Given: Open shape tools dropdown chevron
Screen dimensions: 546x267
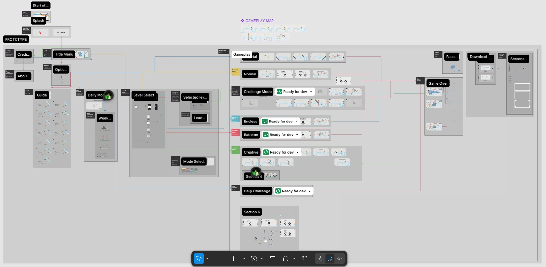Looking at the screenshot, I should click(x=244, y=259).
